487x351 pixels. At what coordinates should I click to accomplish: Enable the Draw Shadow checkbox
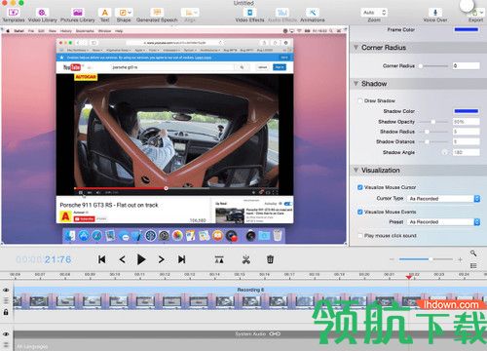[x=360, y=100]
